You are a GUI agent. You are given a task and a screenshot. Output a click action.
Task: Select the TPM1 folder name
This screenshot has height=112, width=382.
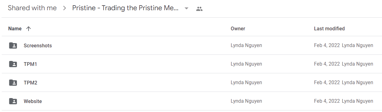(x=30, y=64)
